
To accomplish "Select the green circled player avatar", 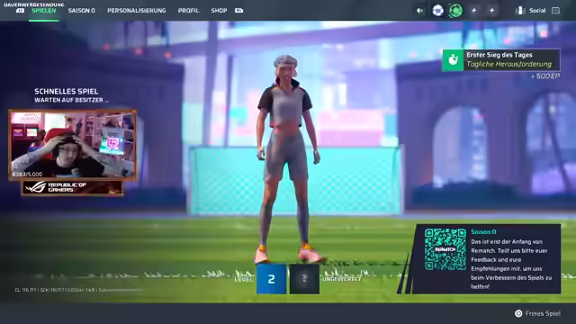I will (x=455, y=11).
